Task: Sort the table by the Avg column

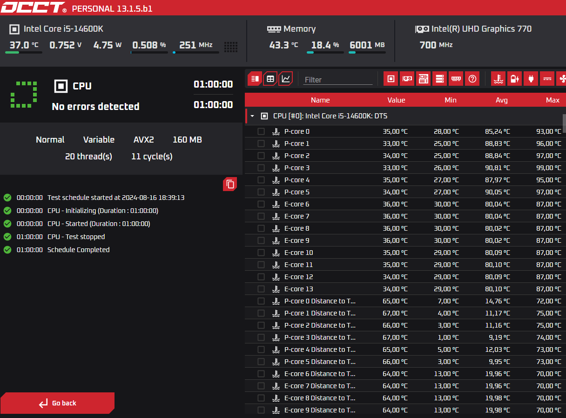Action: tap(501, 100)
